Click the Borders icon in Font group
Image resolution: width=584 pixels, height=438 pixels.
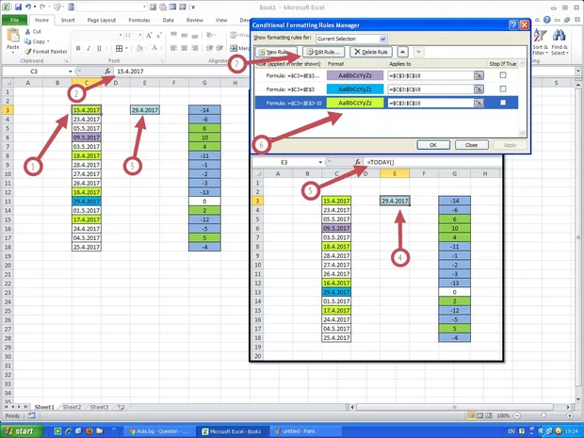pos(119,48)
